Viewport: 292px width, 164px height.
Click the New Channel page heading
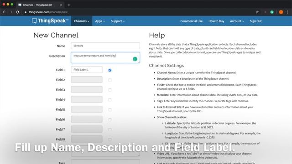click(x=56, y=35)
